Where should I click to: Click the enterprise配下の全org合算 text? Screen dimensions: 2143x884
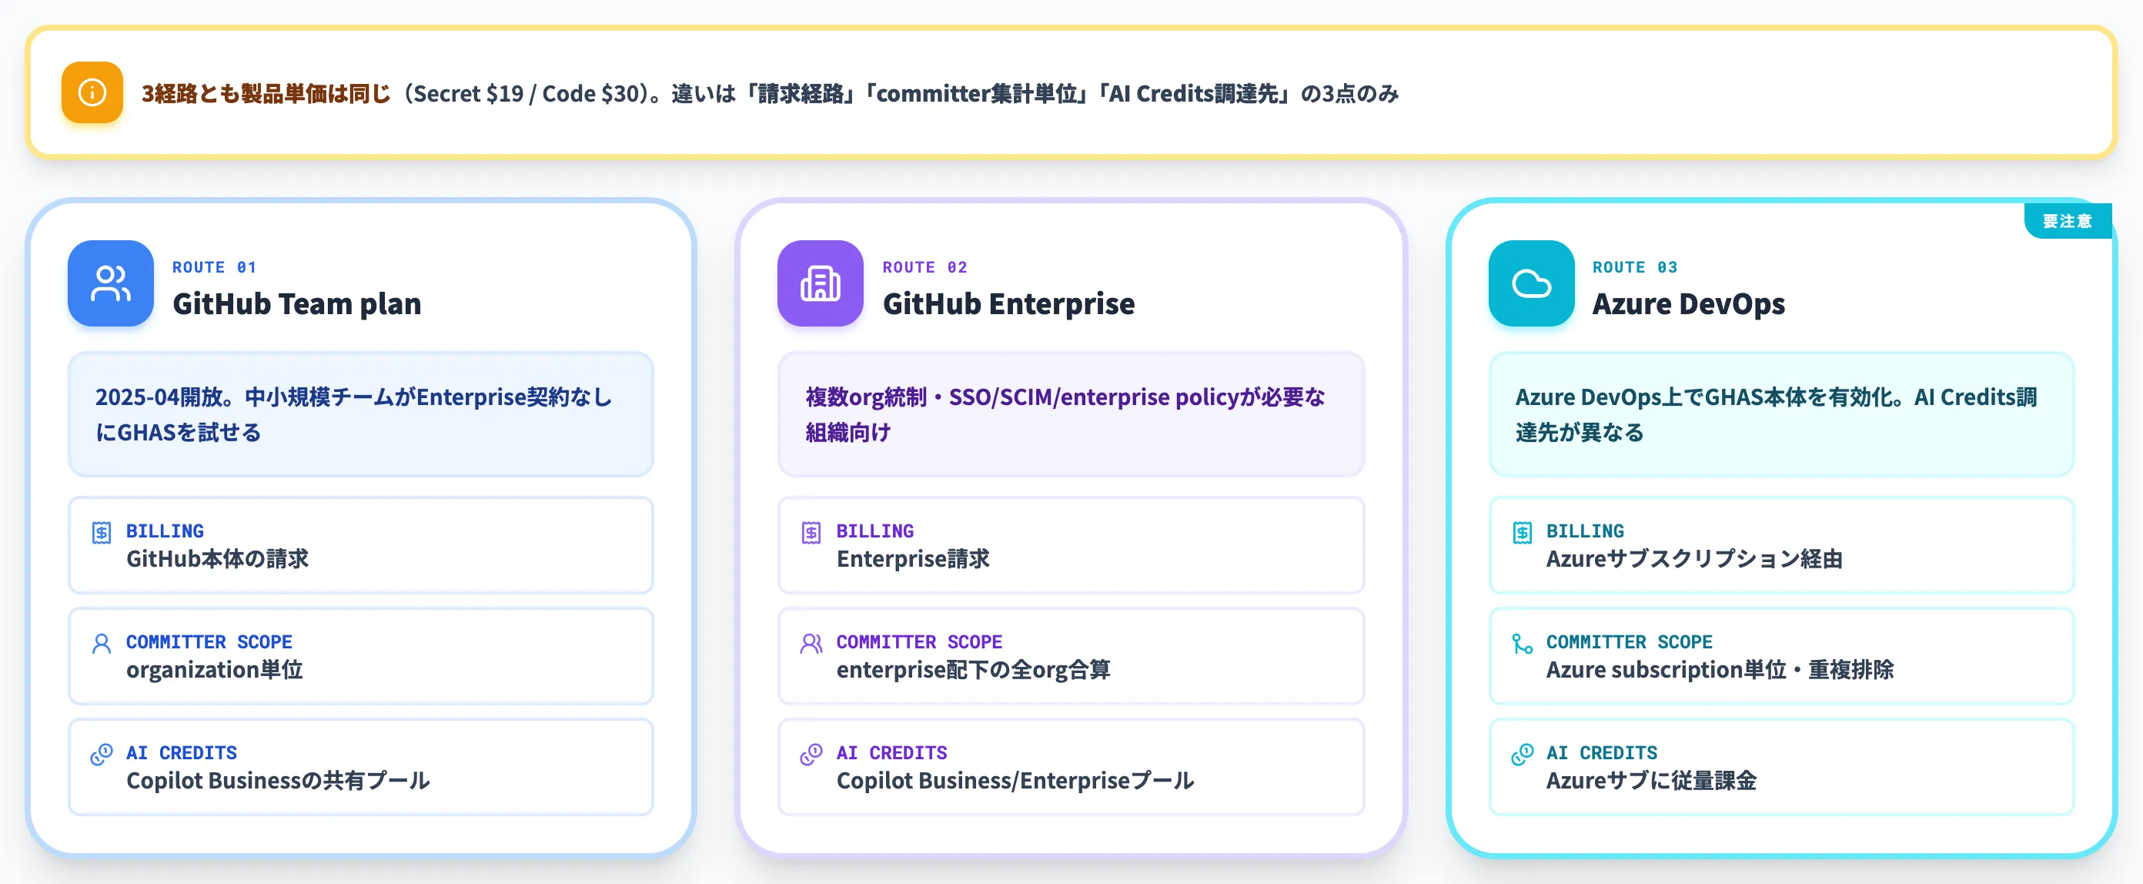coord(973,669)
